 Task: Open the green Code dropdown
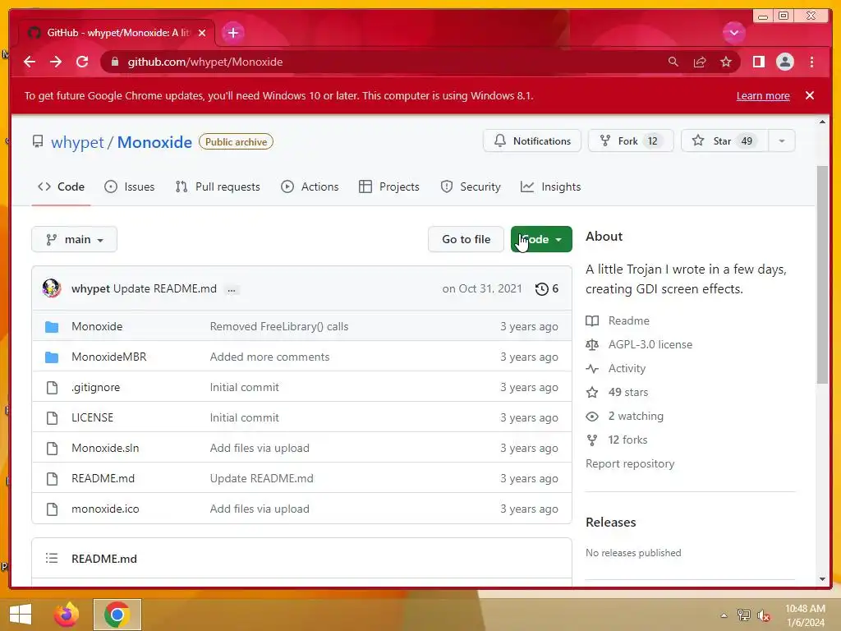[x=541, y=239]
